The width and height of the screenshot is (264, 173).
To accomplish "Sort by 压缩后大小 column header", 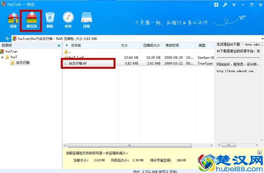I will [151, 45].
